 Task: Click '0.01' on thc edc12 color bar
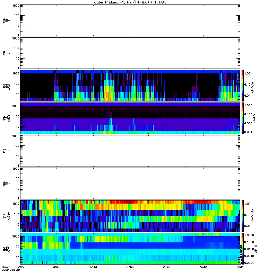[247, 226]
